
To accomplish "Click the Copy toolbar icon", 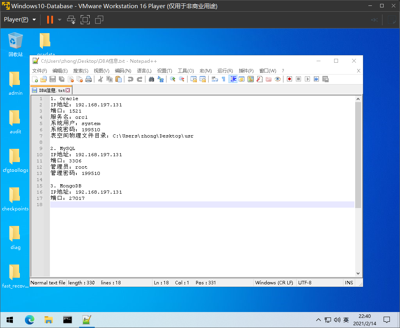I will pos(110,79).
